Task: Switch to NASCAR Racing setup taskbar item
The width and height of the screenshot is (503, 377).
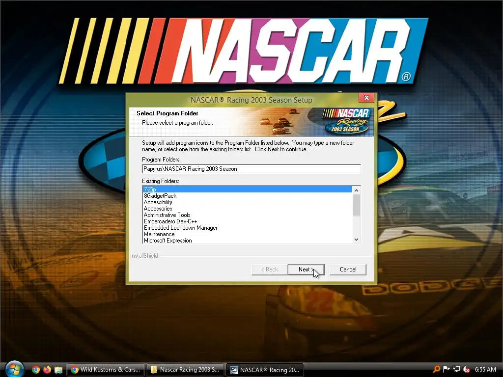Action: (265, 370)
